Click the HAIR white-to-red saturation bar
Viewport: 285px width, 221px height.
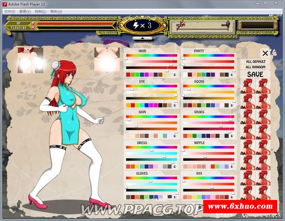click(152, 61)
